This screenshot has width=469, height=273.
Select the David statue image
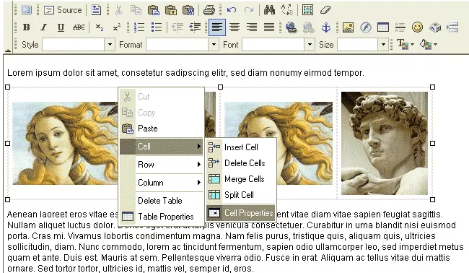pyautogui.click(x=385, y=144)
